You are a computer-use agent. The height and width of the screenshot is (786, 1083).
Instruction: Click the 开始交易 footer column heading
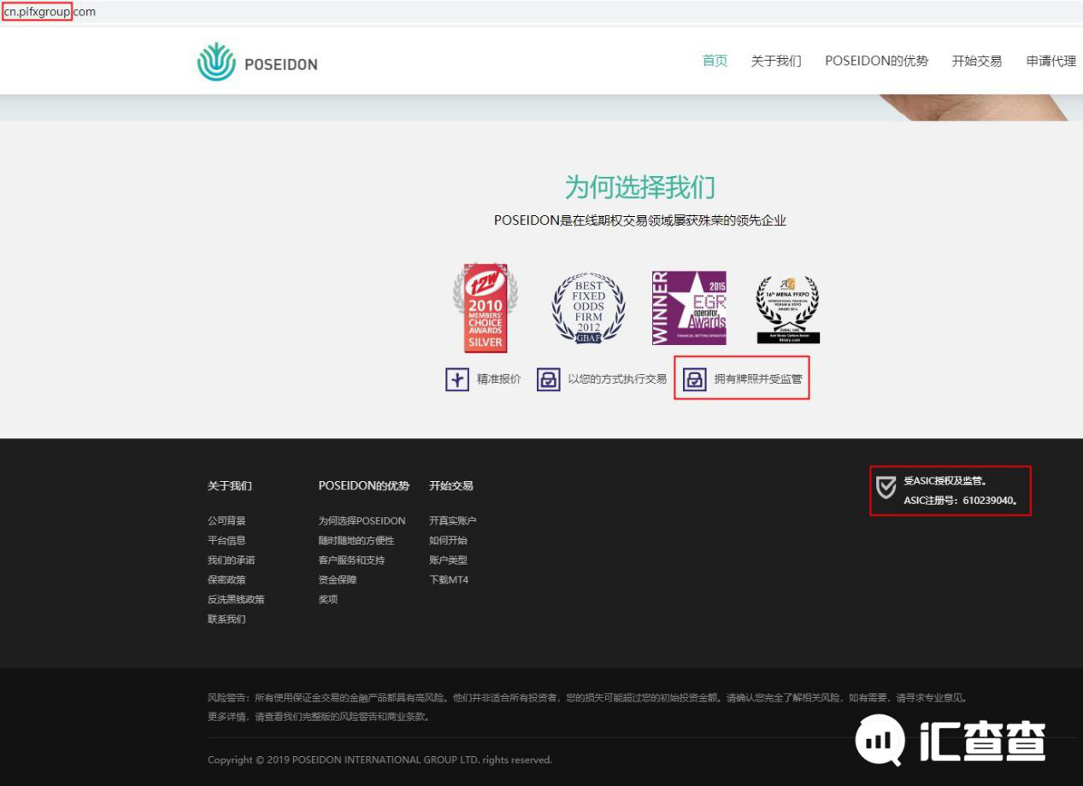(x=451, y=485)
